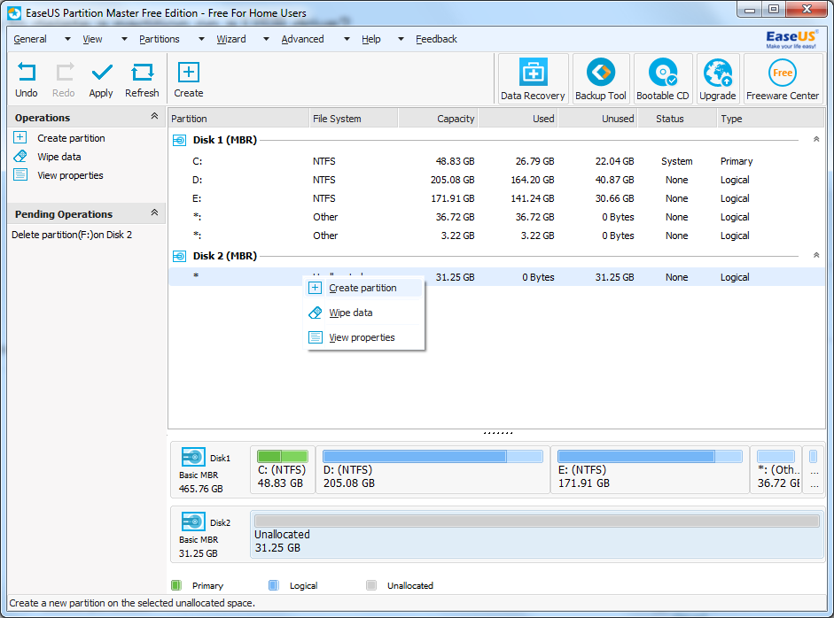Open the Feedback link

(436, 39)
